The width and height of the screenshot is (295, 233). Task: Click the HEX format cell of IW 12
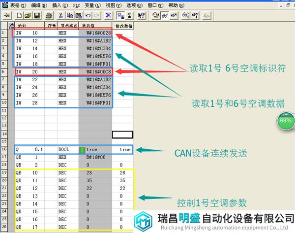click(68, 41)
